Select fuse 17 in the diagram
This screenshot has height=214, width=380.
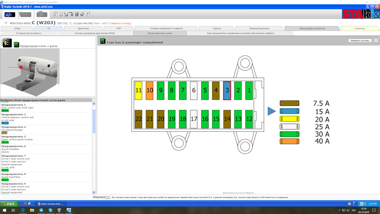coord(194,119)
